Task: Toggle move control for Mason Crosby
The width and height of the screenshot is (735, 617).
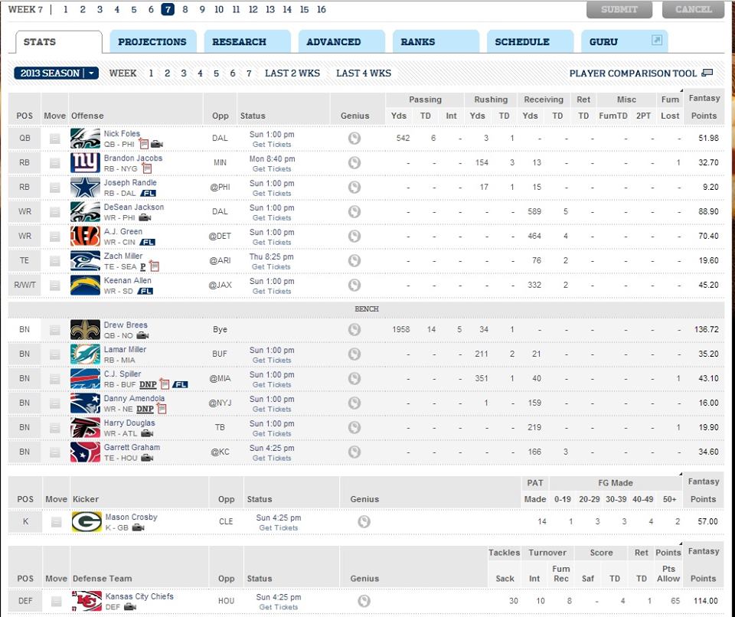Action: pos(56,522)
